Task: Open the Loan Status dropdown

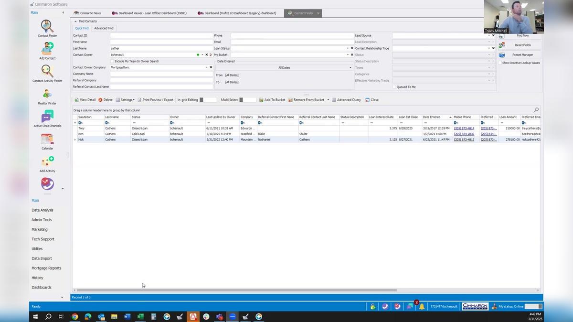Action: click(348, 48)
